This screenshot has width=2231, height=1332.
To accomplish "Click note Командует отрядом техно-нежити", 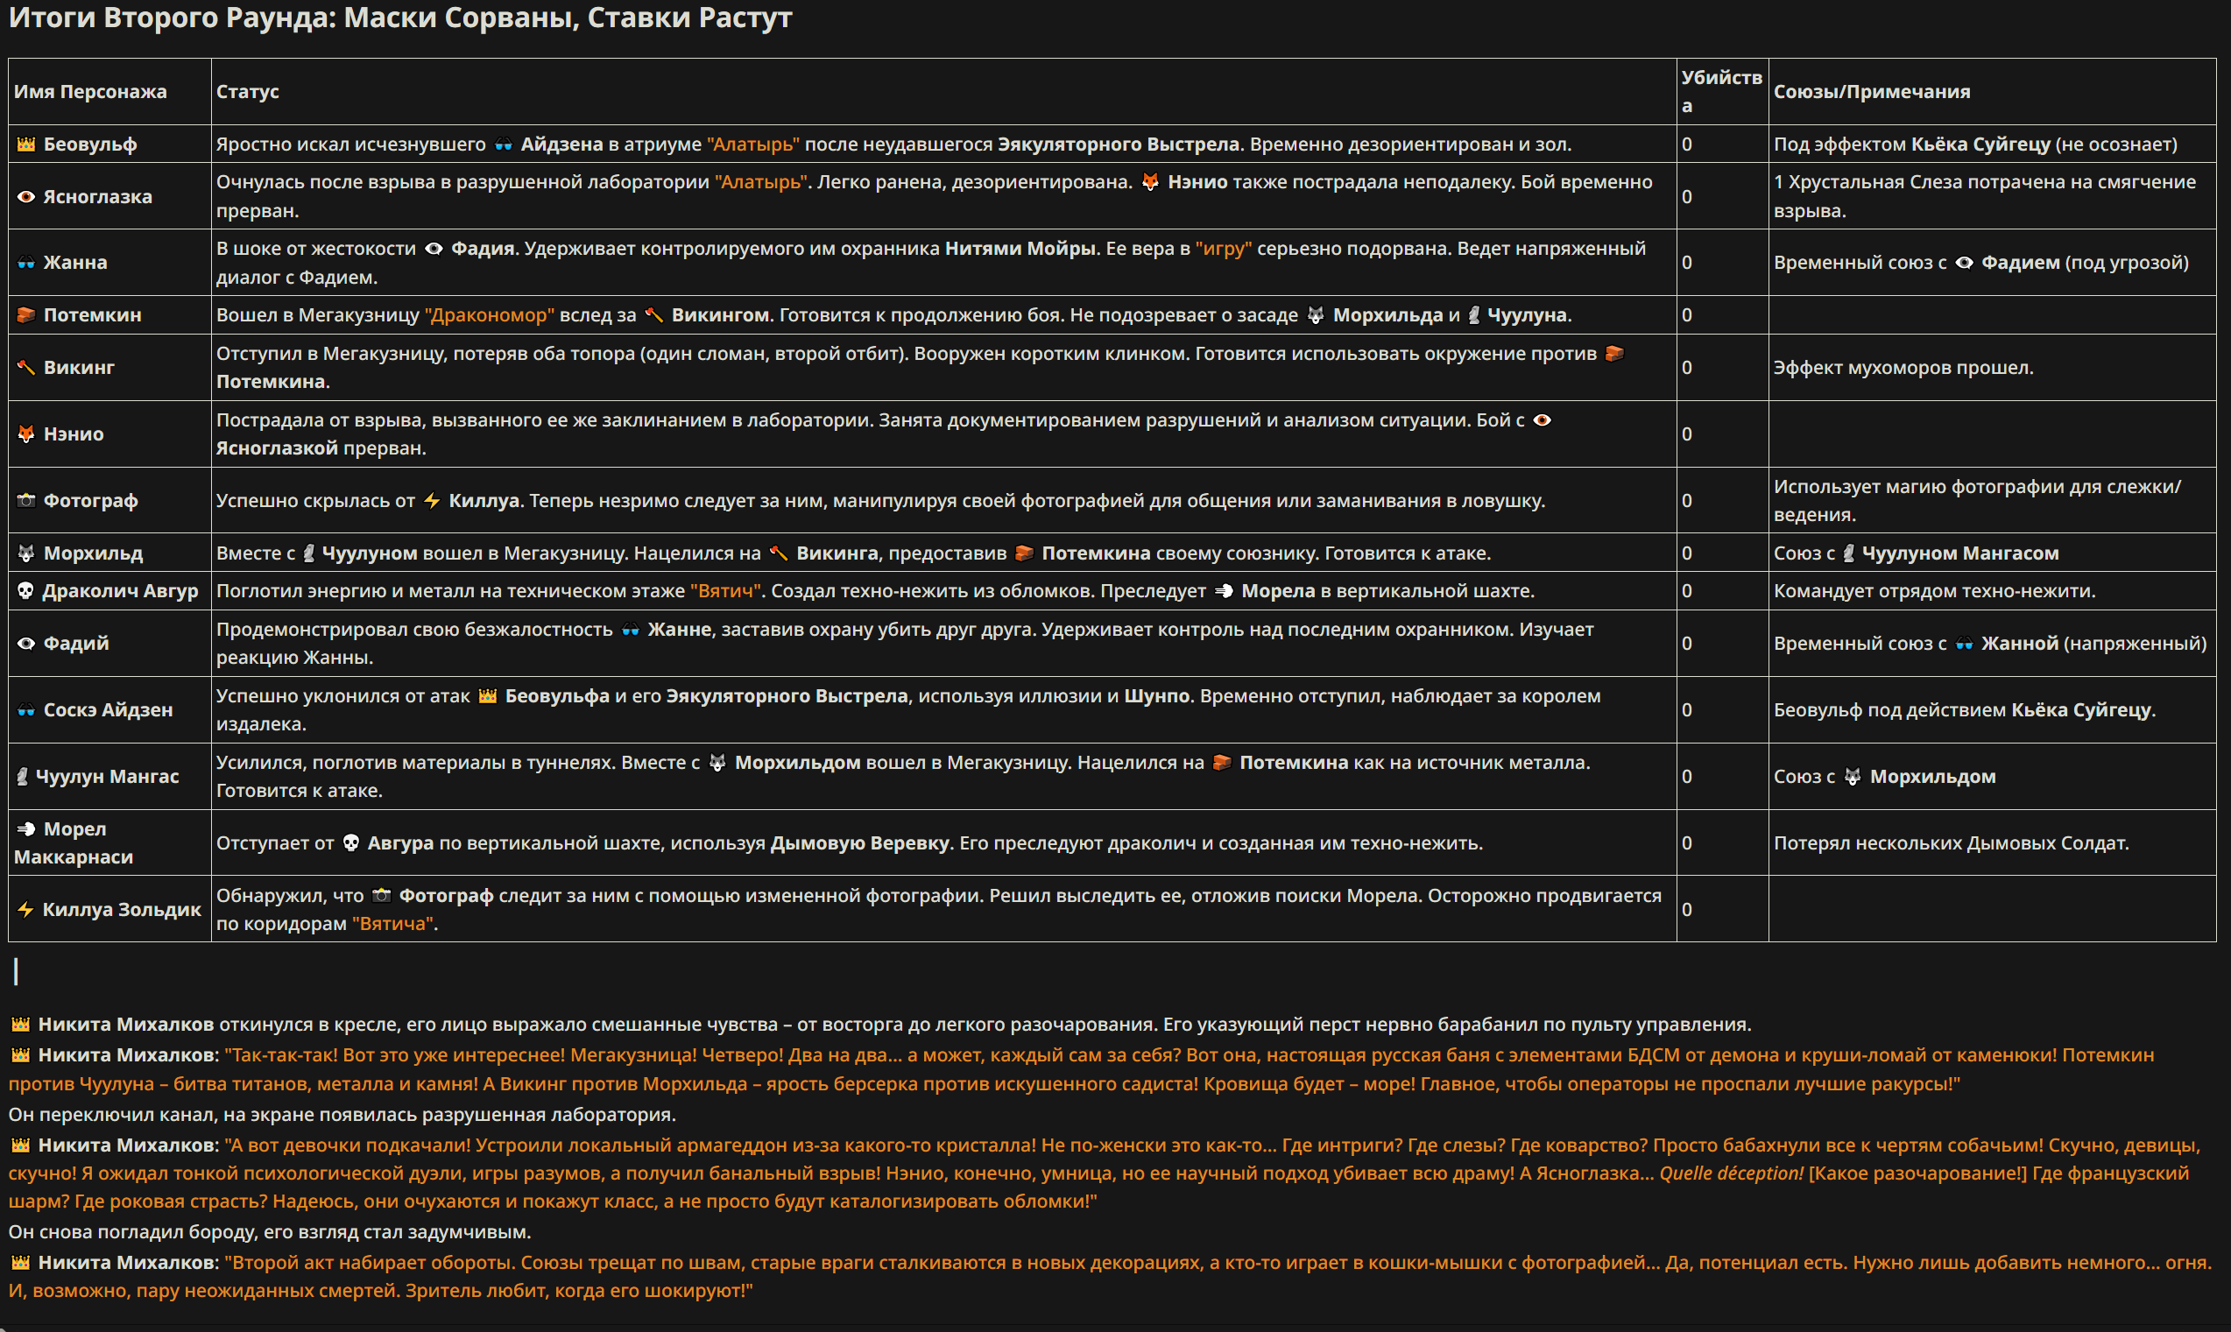I will 1935,591.
